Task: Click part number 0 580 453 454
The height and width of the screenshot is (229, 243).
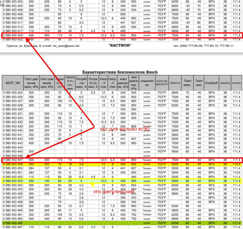Action: tap(13, 185)
